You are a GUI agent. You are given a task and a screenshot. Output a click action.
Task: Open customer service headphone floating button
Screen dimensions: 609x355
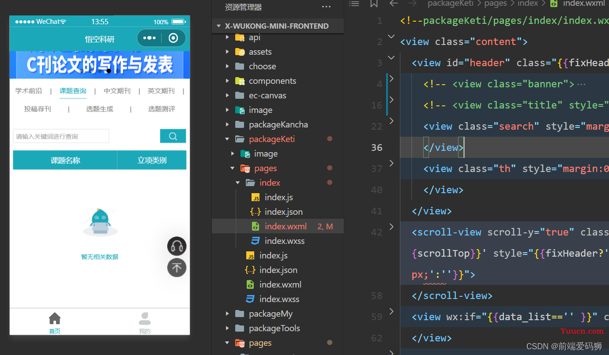[x=177, y=247]
